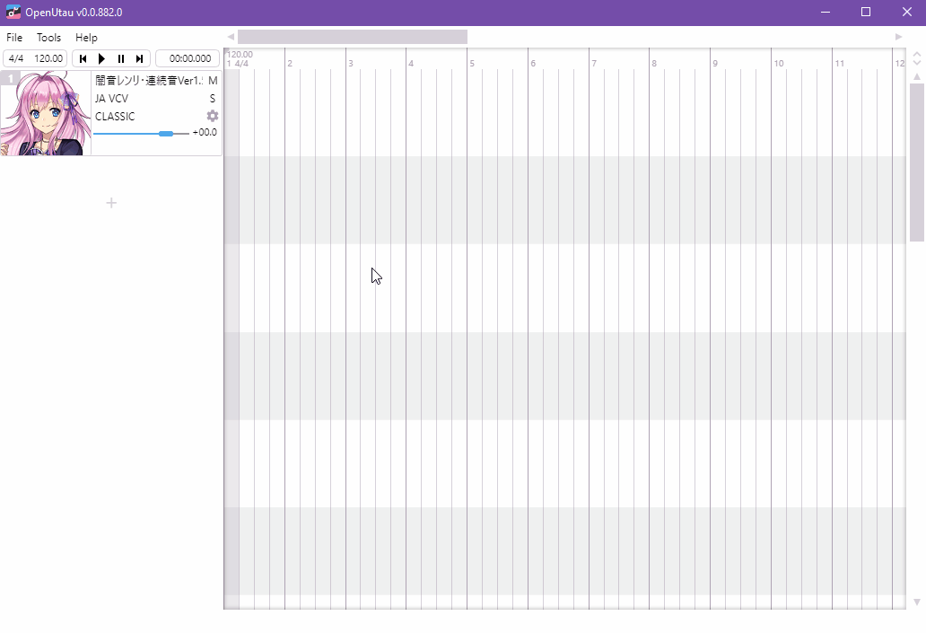Image resolution: width=926 pixels, height=633 pixels.
Task: Seek to the end of the project
Action: pyautogui.click(x=139, y=58)
